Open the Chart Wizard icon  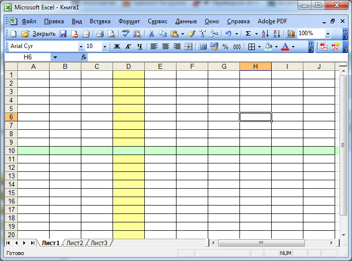(291, 34)
